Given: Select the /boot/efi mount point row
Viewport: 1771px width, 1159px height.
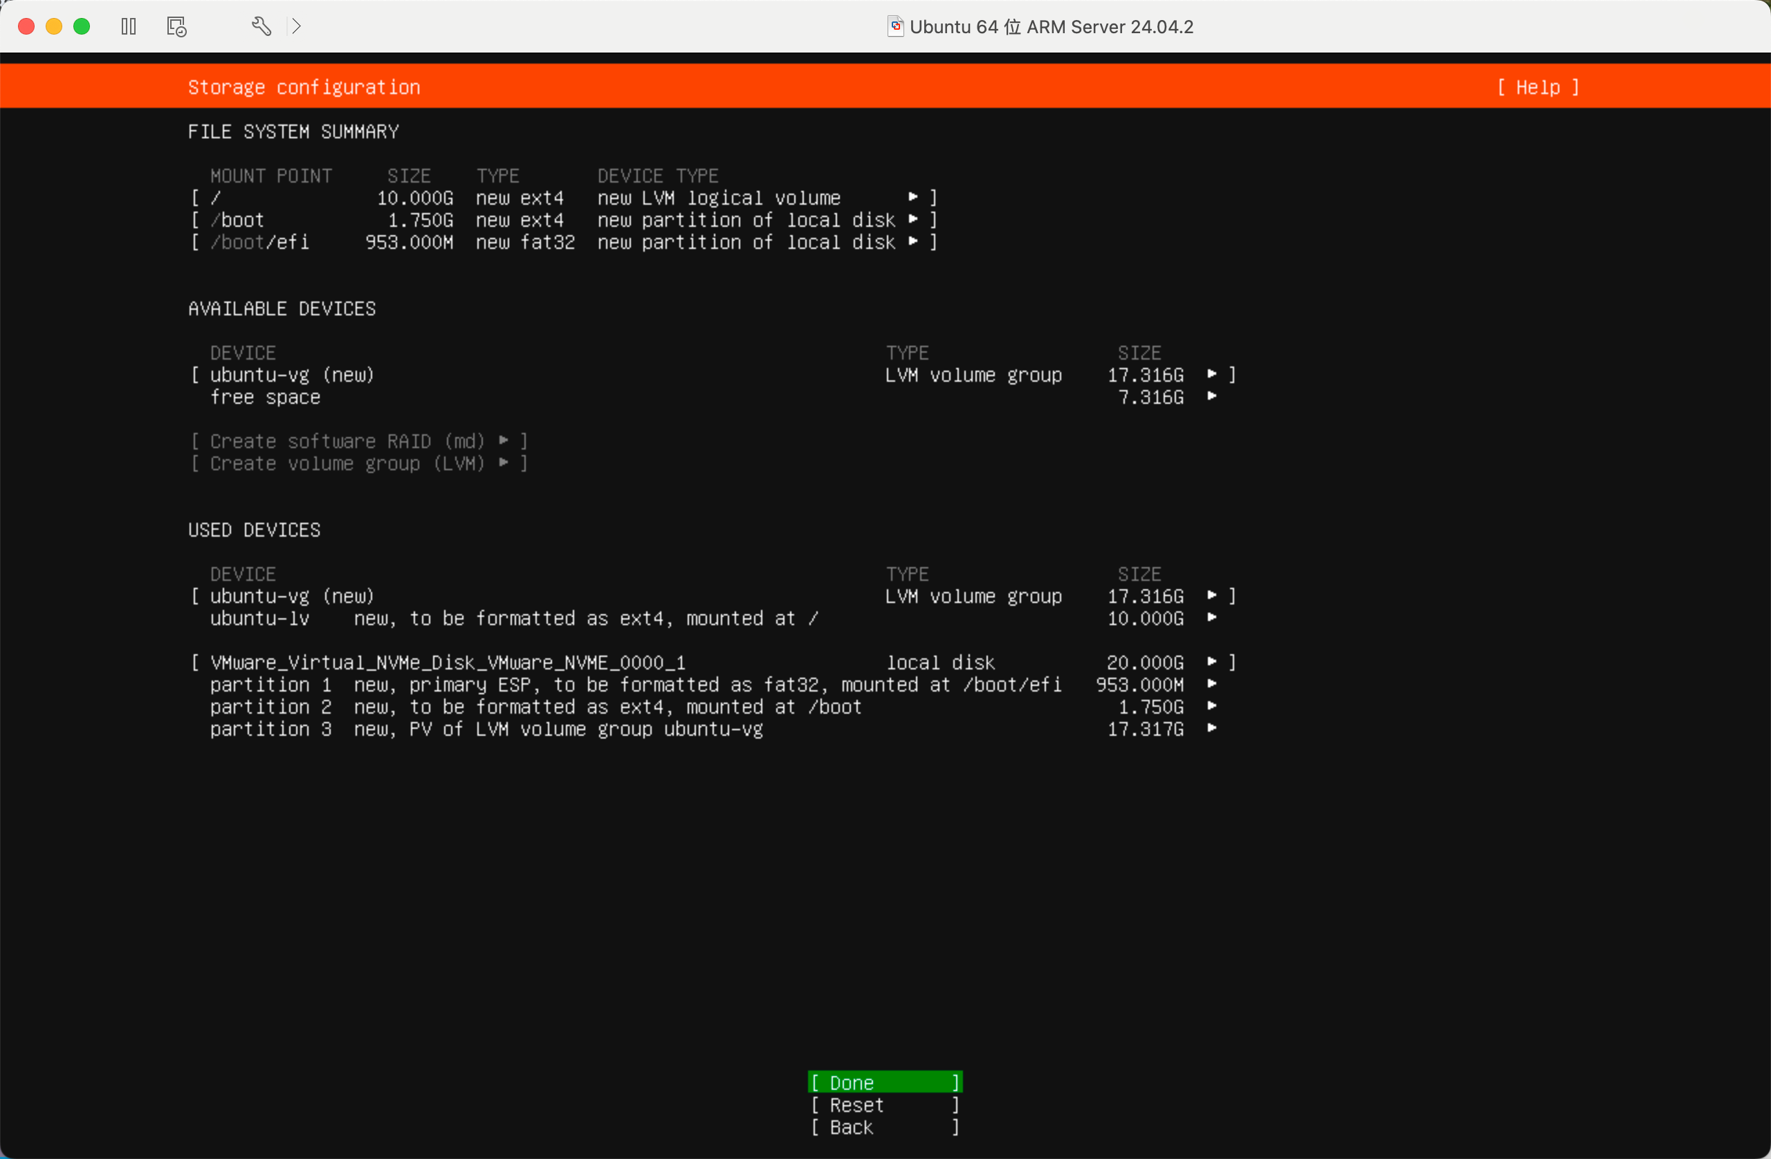Looking at the screenshot, I should pyautogui.click(x=564, y=243).
